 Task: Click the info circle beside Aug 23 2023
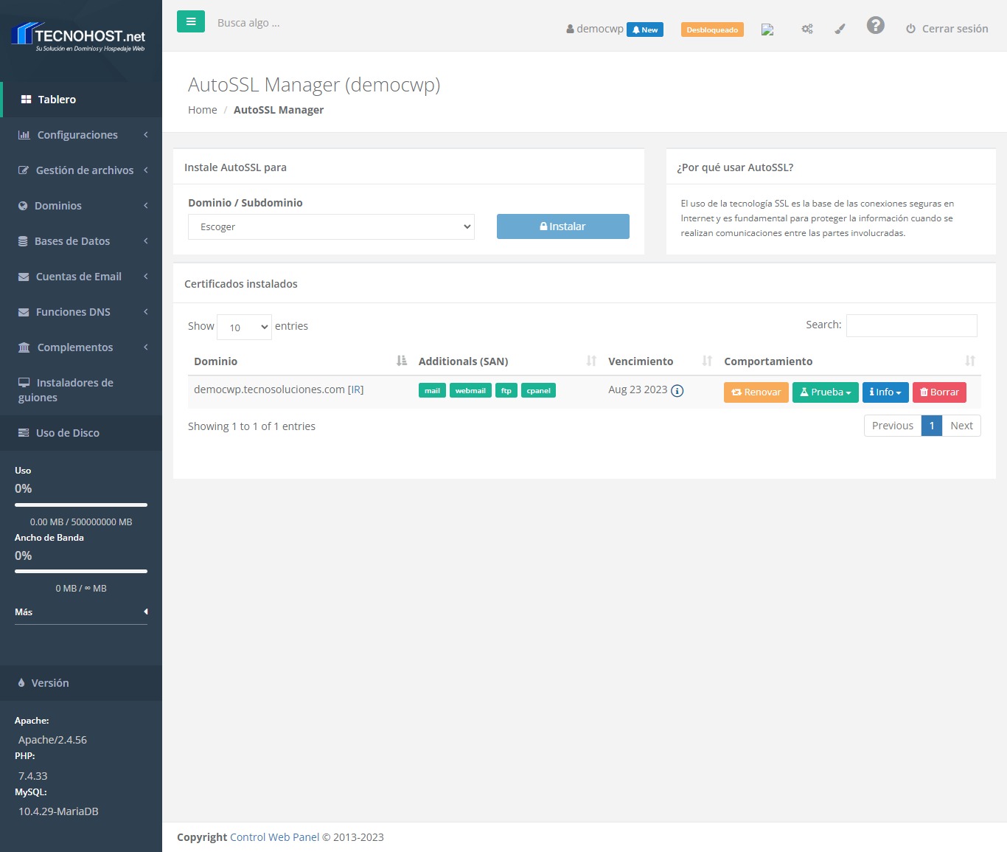[677, 391]
